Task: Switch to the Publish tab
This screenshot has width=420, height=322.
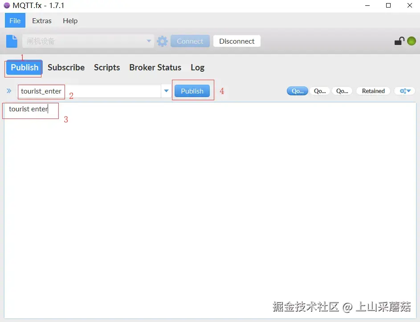Action: 24,68
